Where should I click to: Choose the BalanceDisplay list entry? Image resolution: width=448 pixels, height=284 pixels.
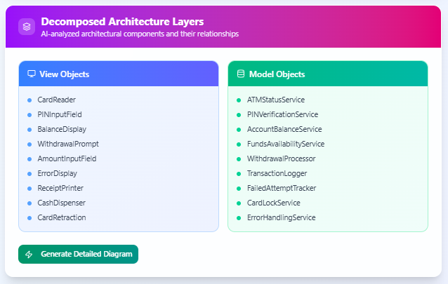[x=62, y=129]
